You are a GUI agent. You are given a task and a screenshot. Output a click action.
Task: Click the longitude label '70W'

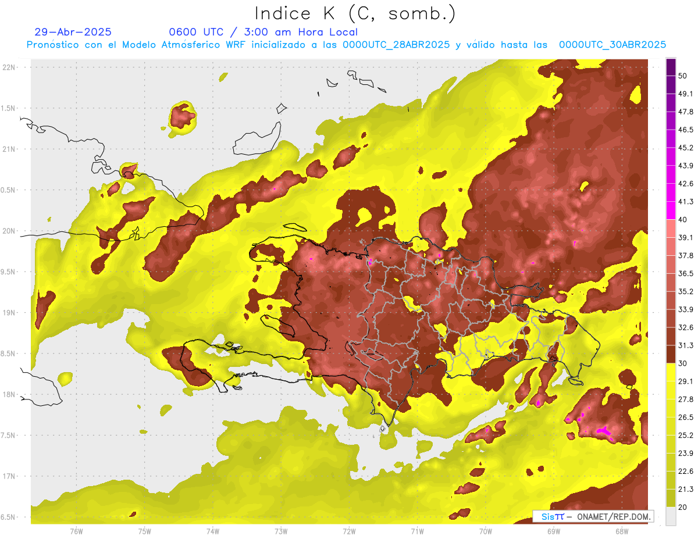pos(486,531)
